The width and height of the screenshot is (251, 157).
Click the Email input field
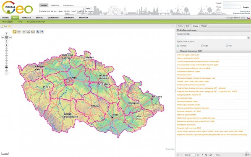coord(237,3)
